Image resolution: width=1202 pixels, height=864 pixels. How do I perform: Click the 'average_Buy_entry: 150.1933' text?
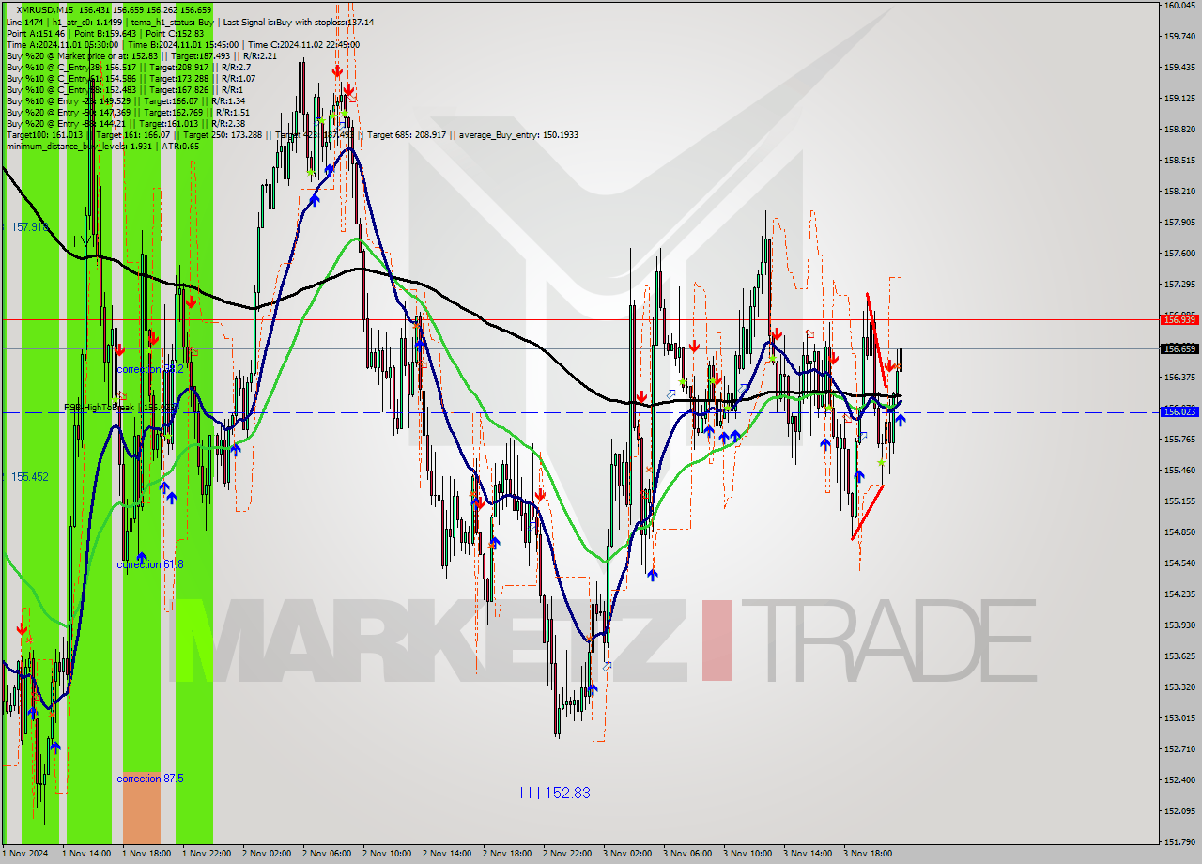click(x=517, y=134)
